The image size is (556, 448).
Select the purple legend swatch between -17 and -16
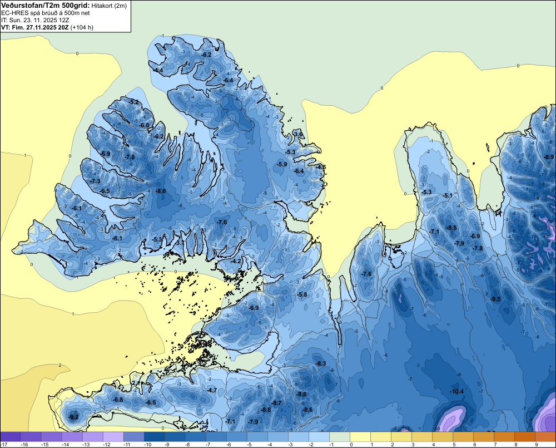tap(11, 437)
